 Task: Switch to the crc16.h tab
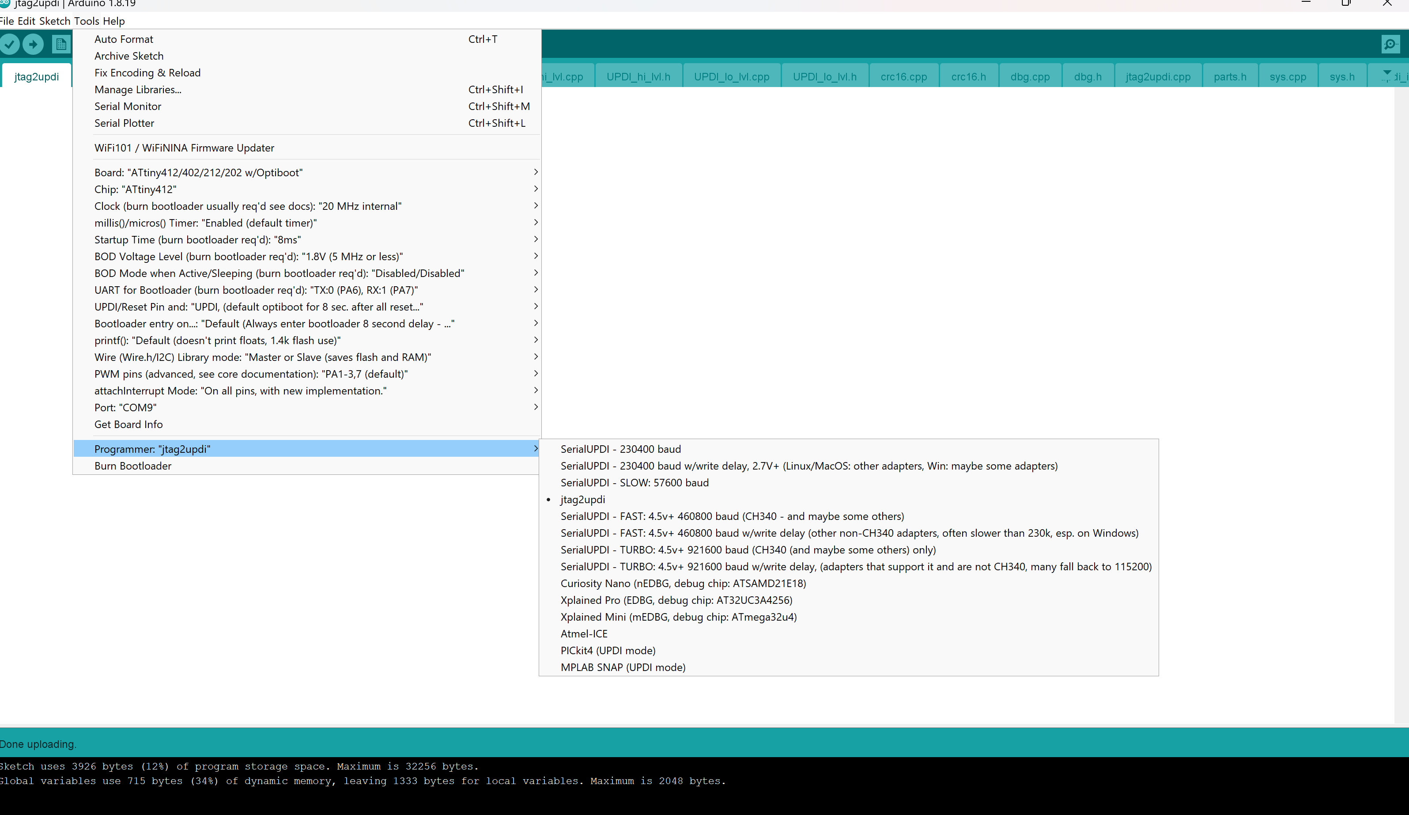(968, 76)
